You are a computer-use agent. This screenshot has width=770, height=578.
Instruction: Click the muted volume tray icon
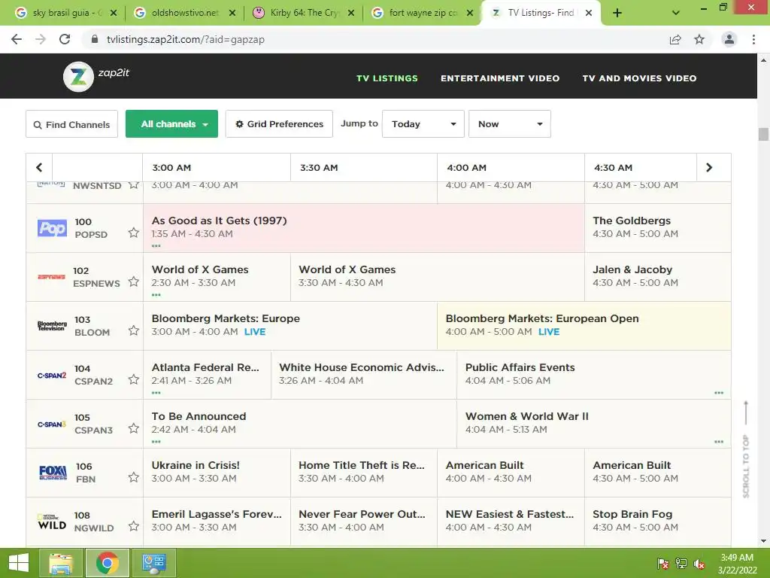pos(699,564)
